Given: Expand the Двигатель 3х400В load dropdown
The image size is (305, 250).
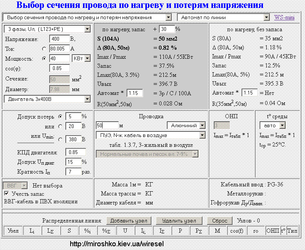Looking at the screenshot, I should (47, 99).
